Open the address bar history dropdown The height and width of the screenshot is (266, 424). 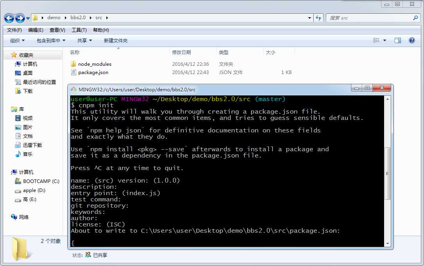(309, 18)
